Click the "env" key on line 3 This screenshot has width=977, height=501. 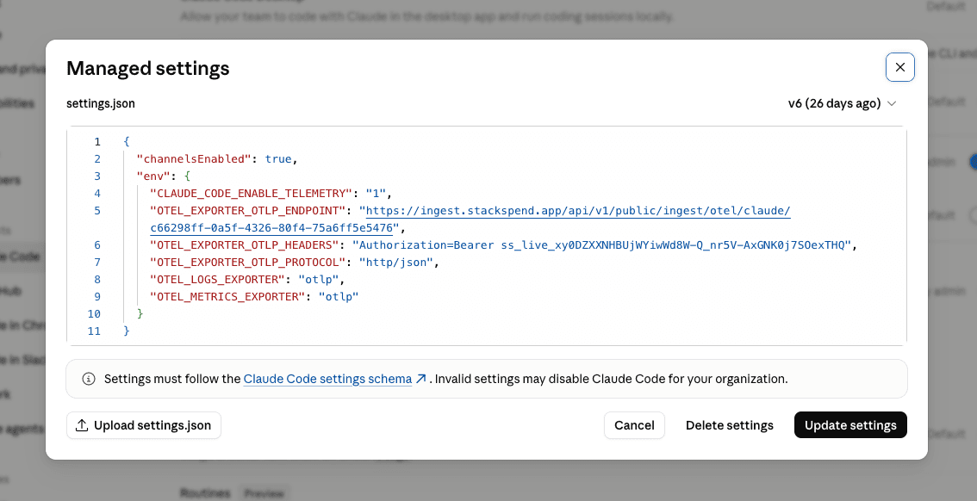[153, 176]
